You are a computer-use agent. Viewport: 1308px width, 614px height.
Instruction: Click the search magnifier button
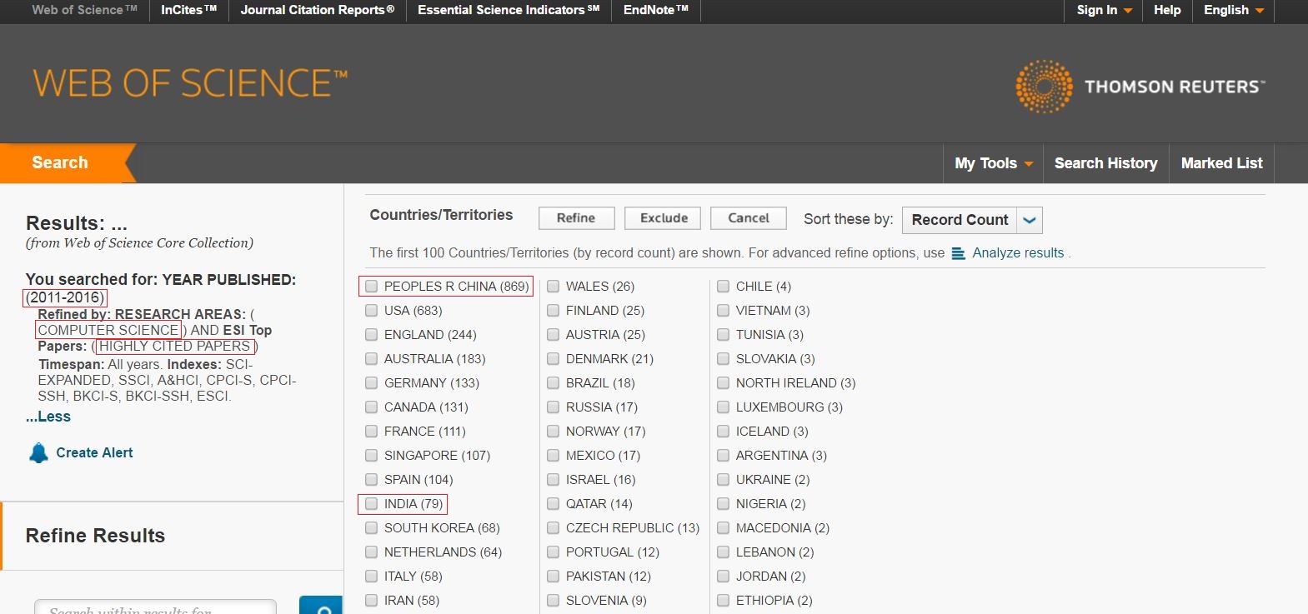pyautogui.click(x=322, y=607)
